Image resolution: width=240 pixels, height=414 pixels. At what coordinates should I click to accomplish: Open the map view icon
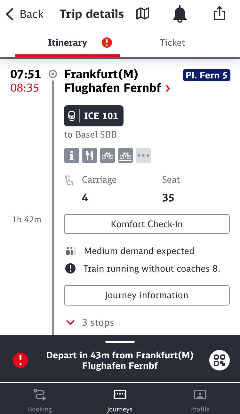(143, 14)
